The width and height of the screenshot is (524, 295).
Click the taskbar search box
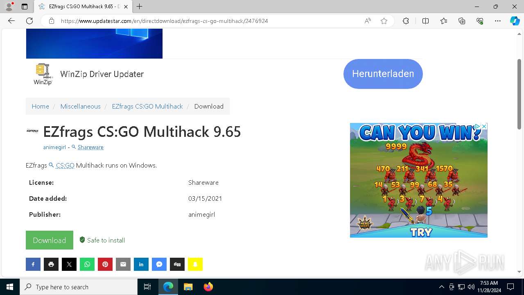coord(79,287)
